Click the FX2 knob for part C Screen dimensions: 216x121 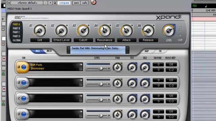[x=145, y=98]
